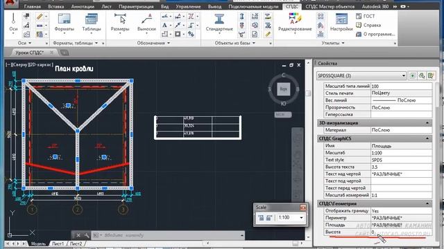Viewport: 444px width, 249px height.
Task: Click the quick select icon in Свойства panel
Action: [x=431, y=75]
